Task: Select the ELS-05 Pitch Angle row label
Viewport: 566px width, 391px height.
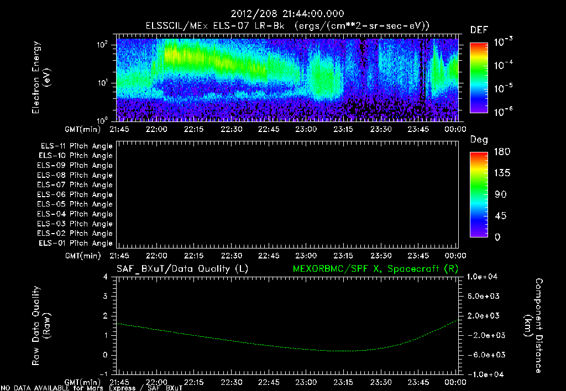Action: click(75, 204)
